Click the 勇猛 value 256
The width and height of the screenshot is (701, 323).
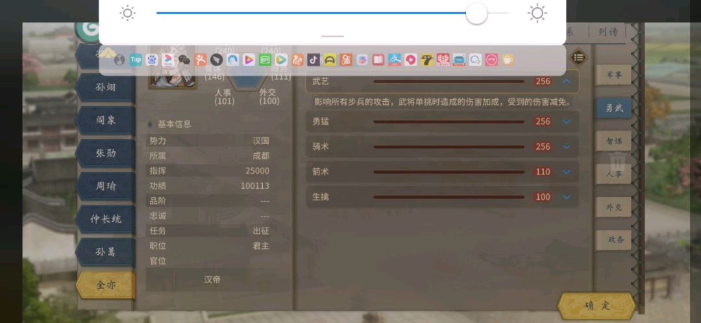coord(543,121)
